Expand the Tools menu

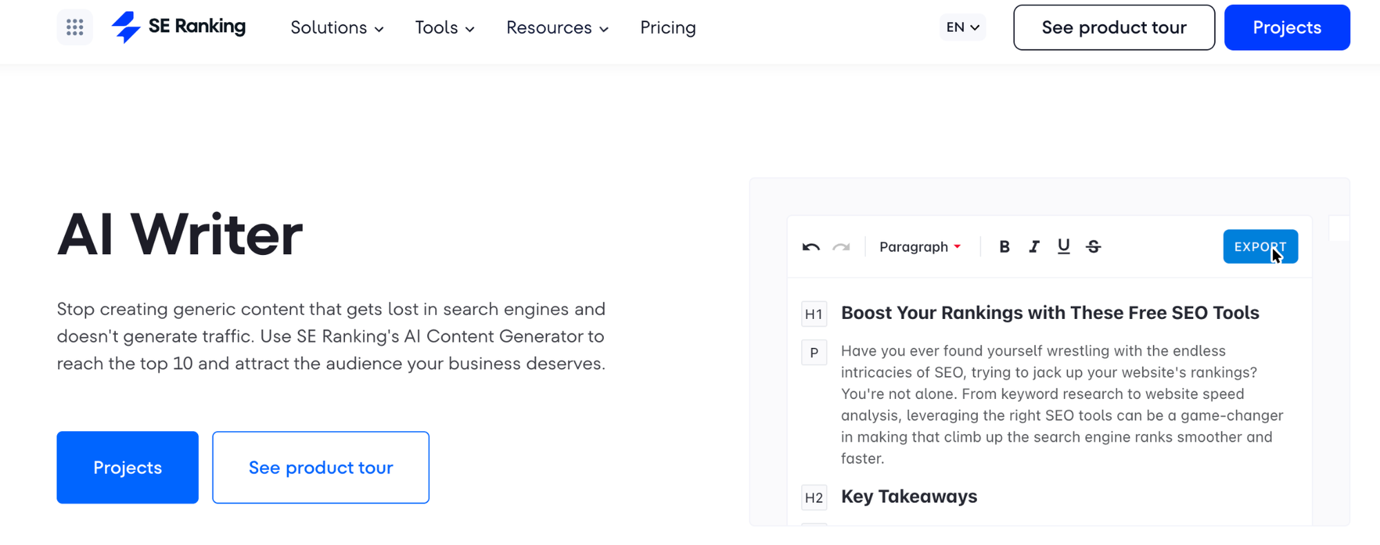coord(445,28)
